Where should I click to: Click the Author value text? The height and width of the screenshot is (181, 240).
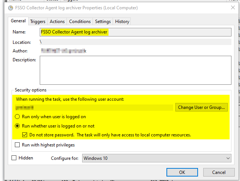64,51
